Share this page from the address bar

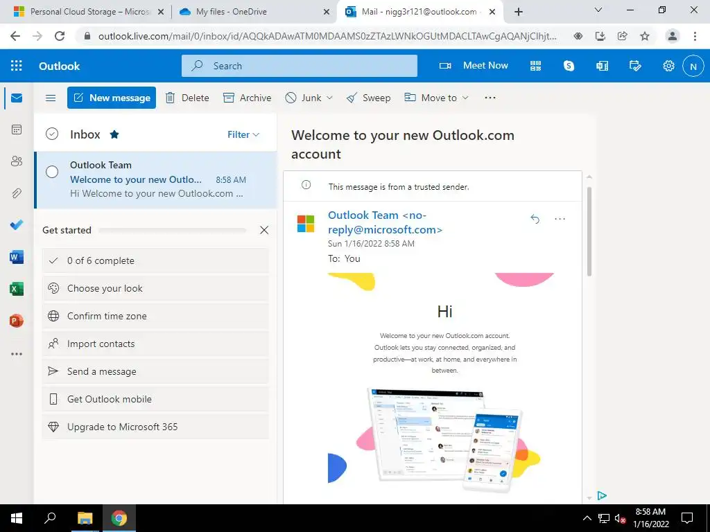tap(623, 36)
